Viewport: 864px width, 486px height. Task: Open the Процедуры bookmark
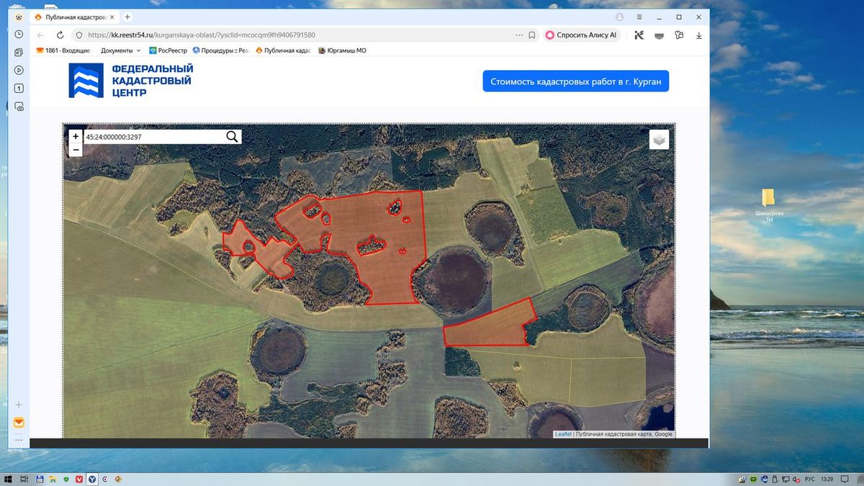point(220,50)
